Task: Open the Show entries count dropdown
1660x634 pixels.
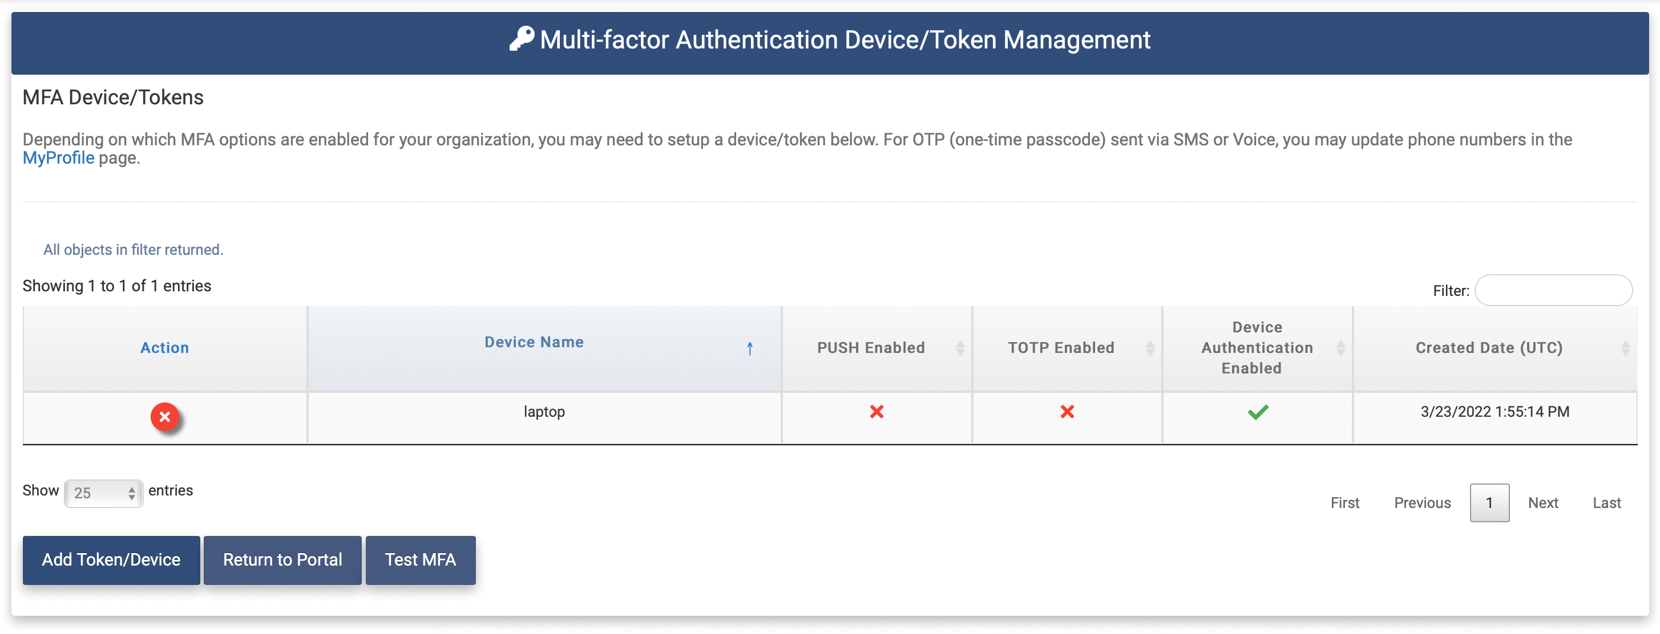Action: point(104,493)
